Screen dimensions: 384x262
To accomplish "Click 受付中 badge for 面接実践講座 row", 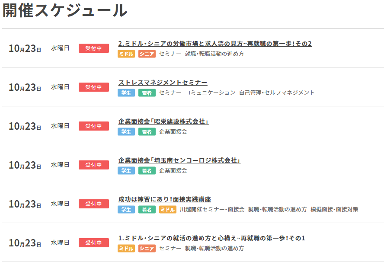I will (93, 204).
